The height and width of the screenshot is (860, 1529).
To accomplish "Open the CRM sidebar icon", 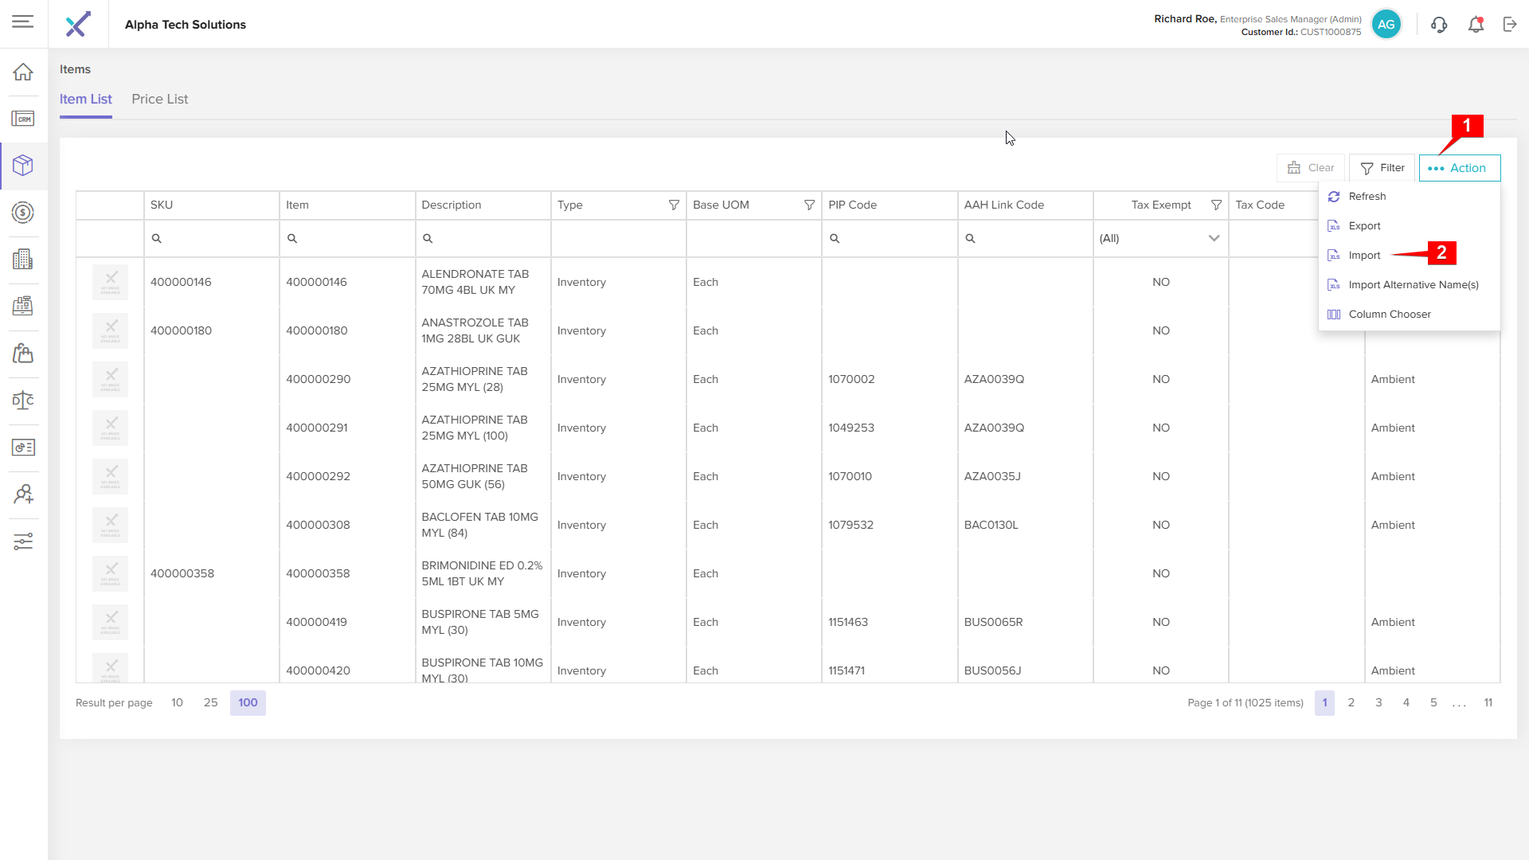I will pyautogui.click(x=23, y=119).
